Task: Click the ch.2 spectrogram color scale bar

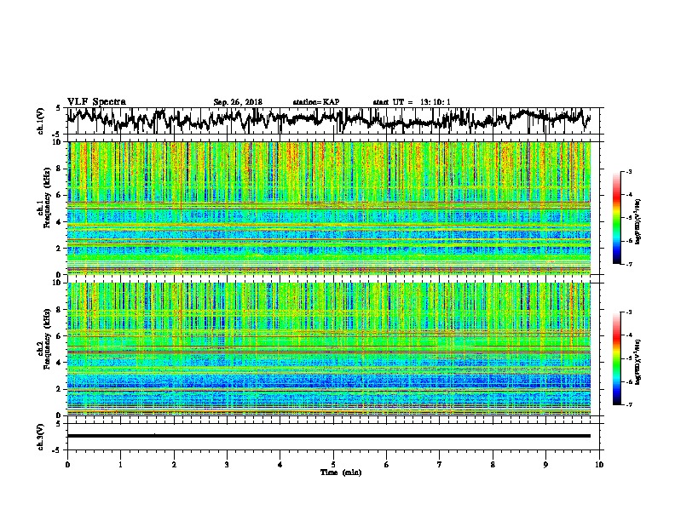Action: (x=616, y=358)
